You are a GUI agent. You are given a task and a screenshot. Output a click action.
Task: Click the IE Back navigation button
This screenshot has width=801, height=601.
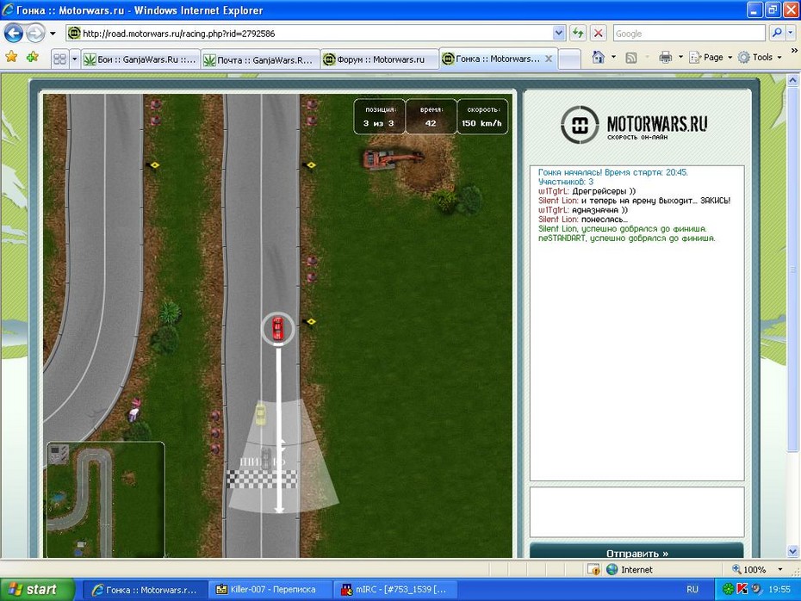(14, 34)
